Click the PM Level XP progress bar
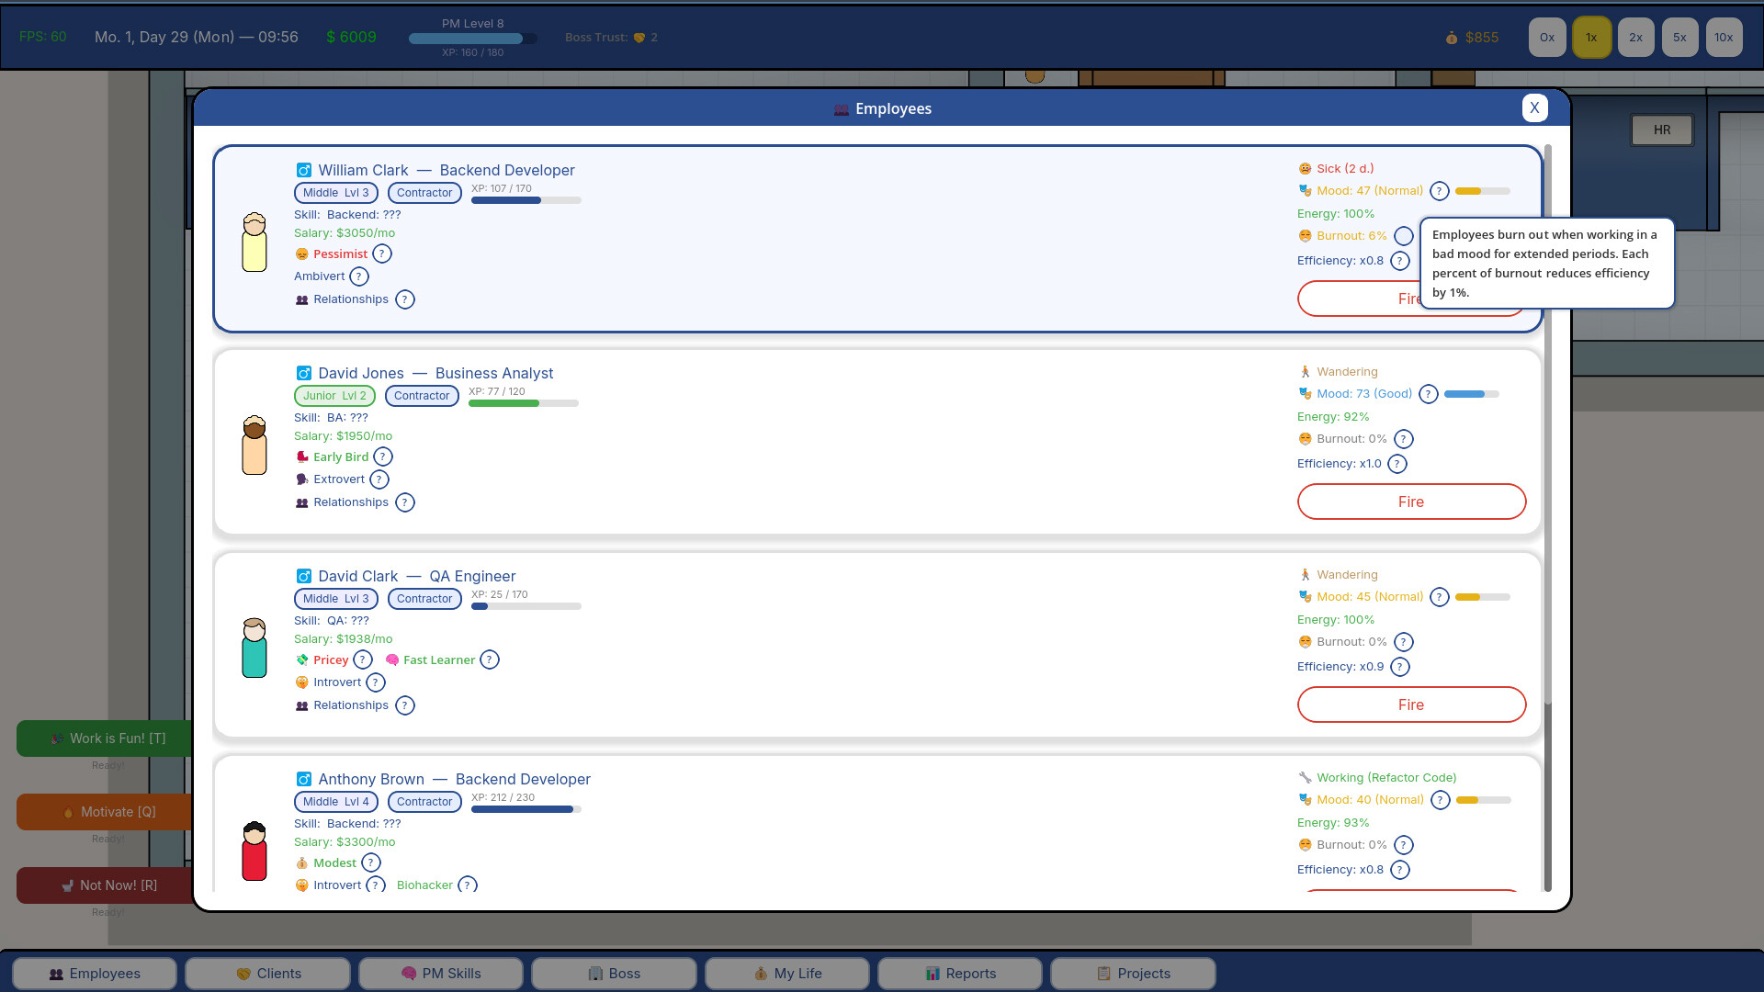 tap(472, 39)
